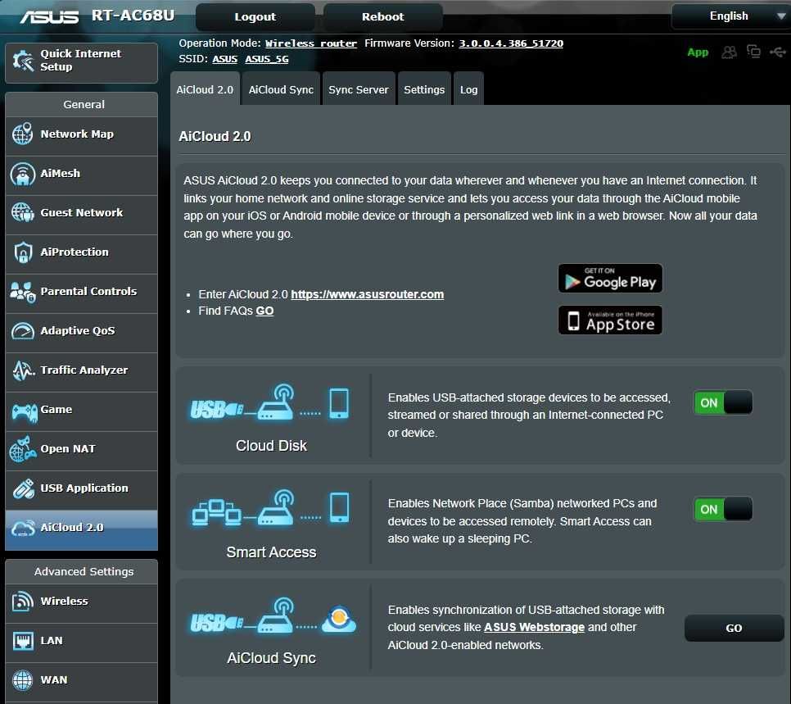Viewport: 791px width, 704px height.
Task: Click the Open NAT icon
Action: [23, 449]
